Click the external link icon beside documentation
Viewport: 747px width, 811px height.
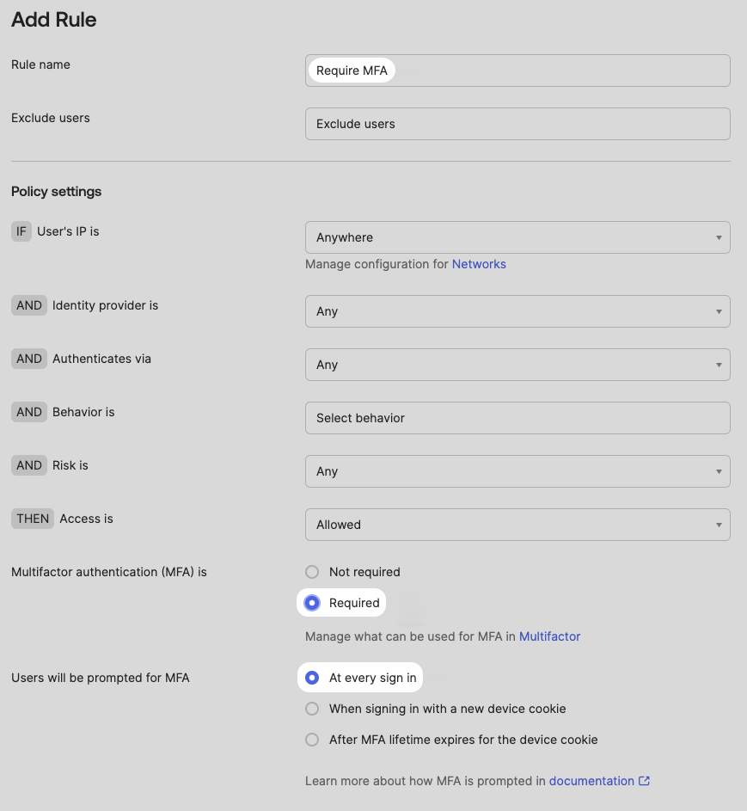(644, 781)
